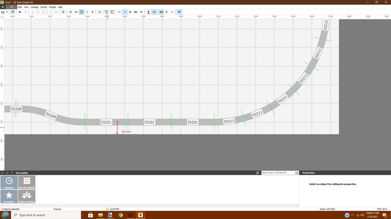The image size is (391, 219).
Task: Click the Paste icon
Action: [x=43, y=12]
